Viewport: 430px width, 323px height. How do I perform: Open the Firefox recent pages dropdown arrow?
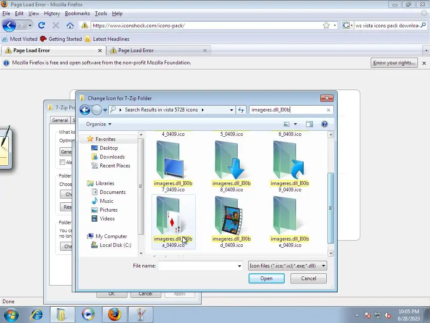coord(30,26)
